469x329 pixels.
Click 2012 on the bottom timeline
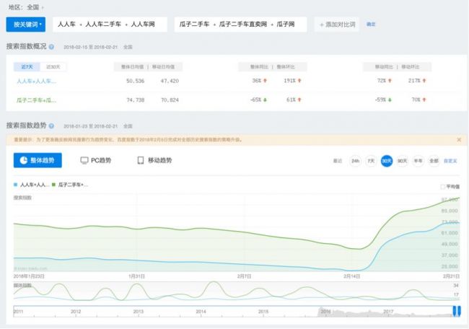coord(76,312)
